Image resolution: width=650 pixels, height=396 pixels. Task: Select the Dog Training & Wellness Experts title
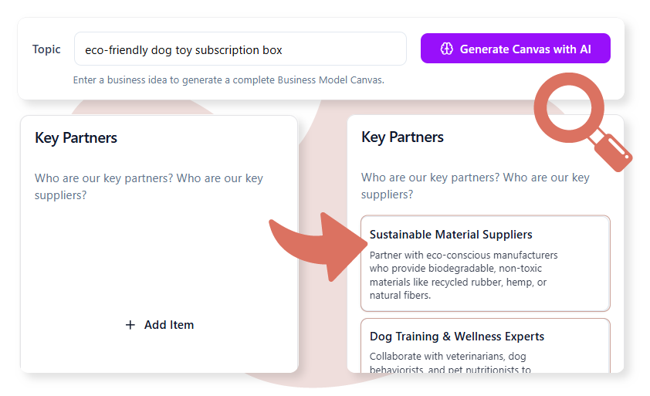[457, 337]
